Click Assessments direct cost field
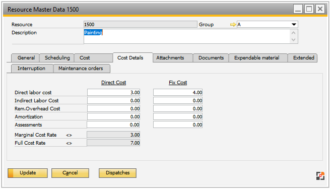 pyautogui.click(x=113, y=125)
